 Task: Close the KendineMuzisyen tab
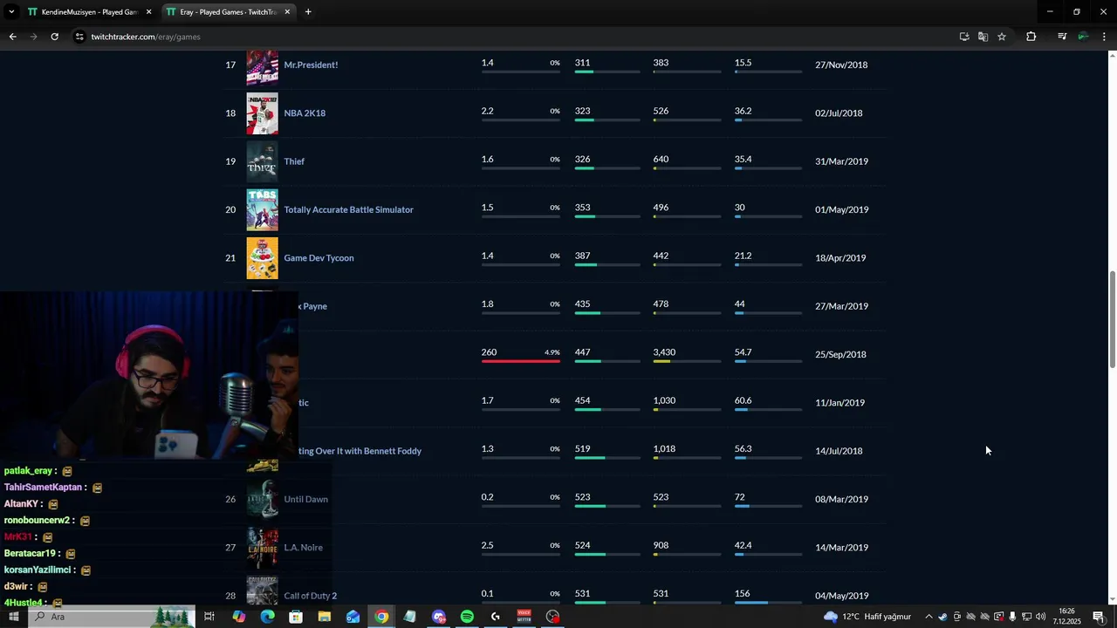148,12
